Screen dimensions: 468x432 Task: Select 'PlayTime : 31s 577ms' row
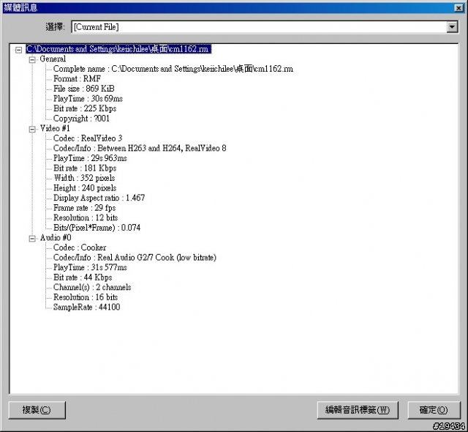[x=90, y=267]
